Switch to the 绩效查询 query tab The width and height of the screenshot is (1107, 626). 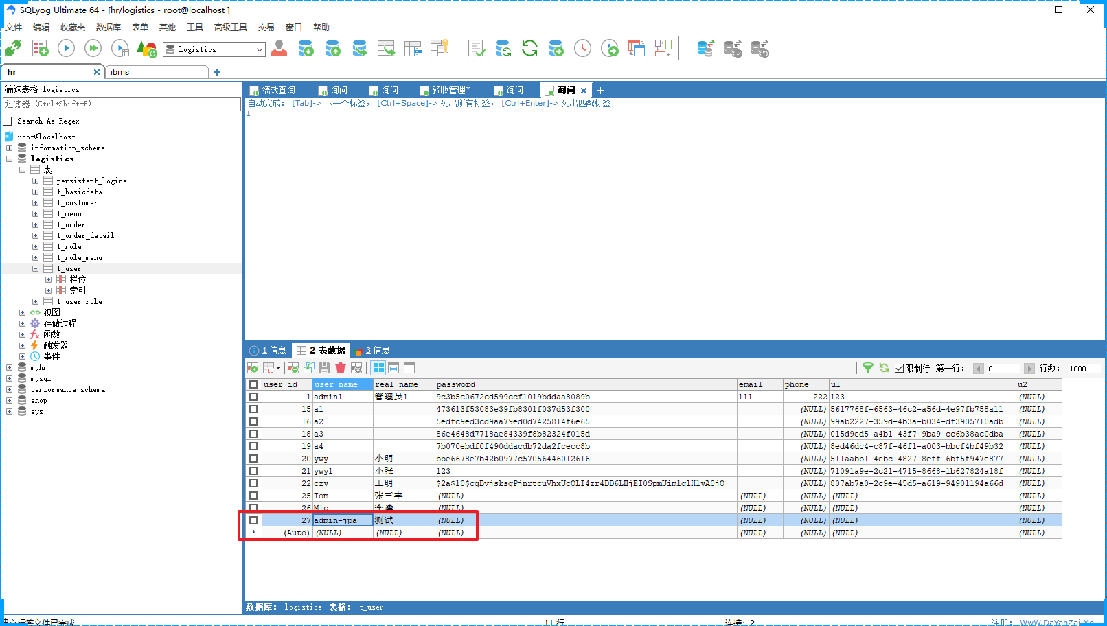point(272,90)
